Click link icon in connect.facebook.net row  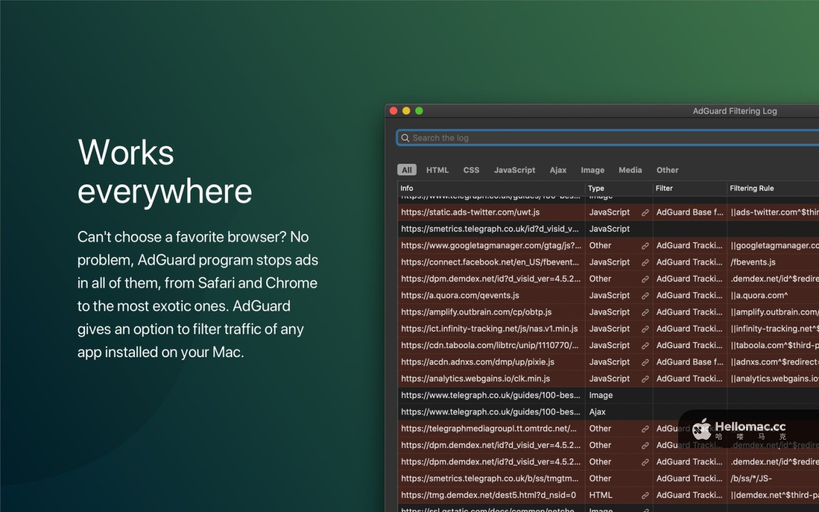click(645, 262)
